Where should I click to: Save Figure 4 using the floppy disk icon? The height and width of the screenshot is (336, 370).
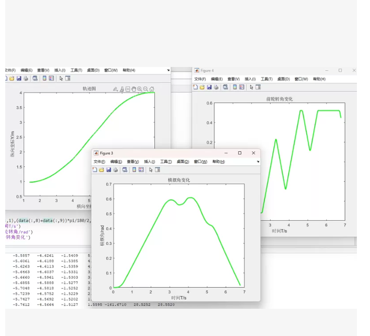(209, 87)
